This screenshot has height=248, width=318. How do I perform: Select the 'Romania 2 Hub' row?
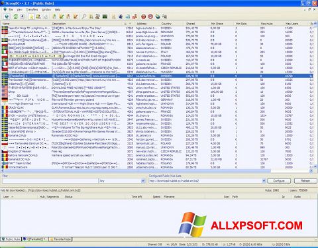pyautogui.click(x=157, y=135)
